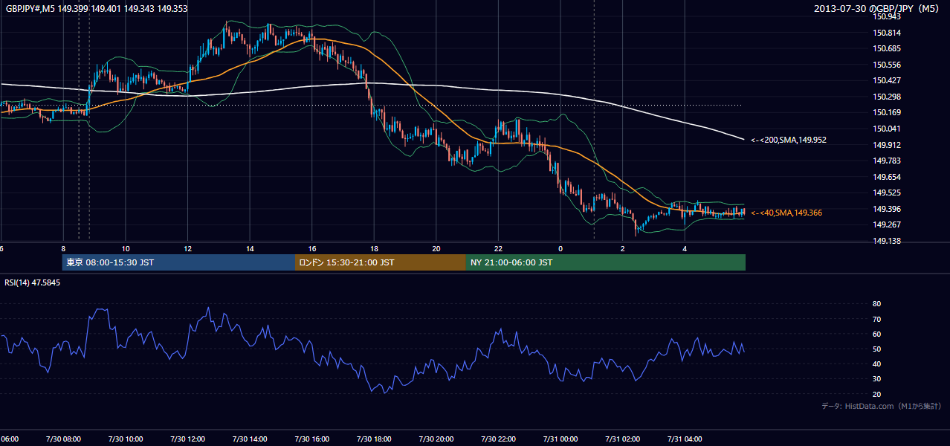Click the 7/30 22:00 time axis label
Viewport: 950px width, 446px height.
498,439
